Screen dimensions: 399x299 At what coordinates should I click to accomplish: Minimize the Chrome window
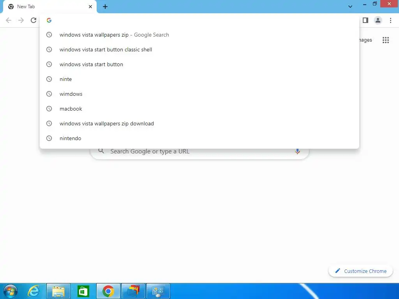point(365,4)
